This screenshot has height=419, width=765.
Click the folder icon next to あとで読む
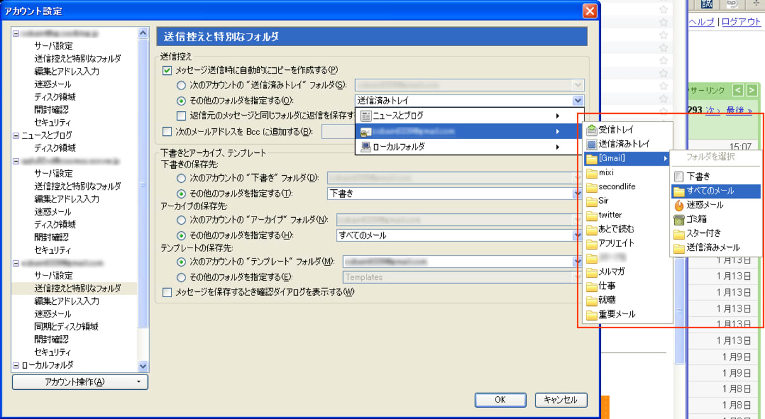coord(592,229)
